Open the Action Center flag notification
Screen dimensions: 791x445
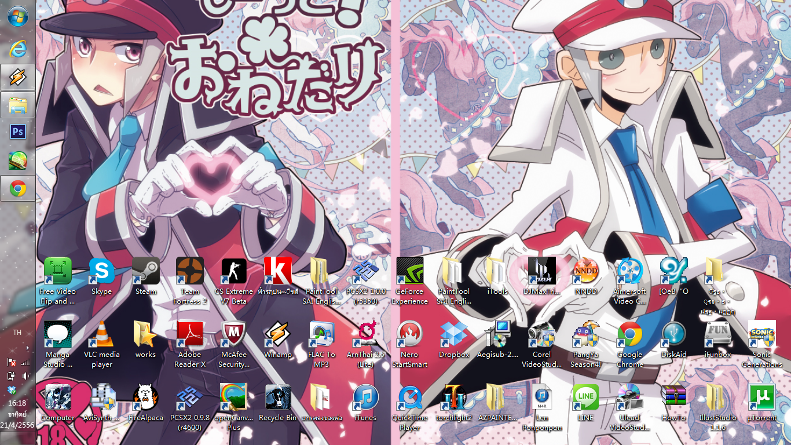click(11, 362)
